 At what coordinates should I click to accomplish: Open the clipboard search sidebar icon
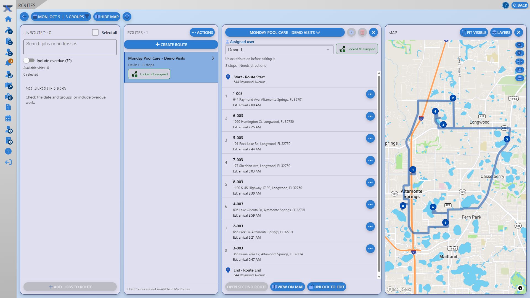[8, 41]
